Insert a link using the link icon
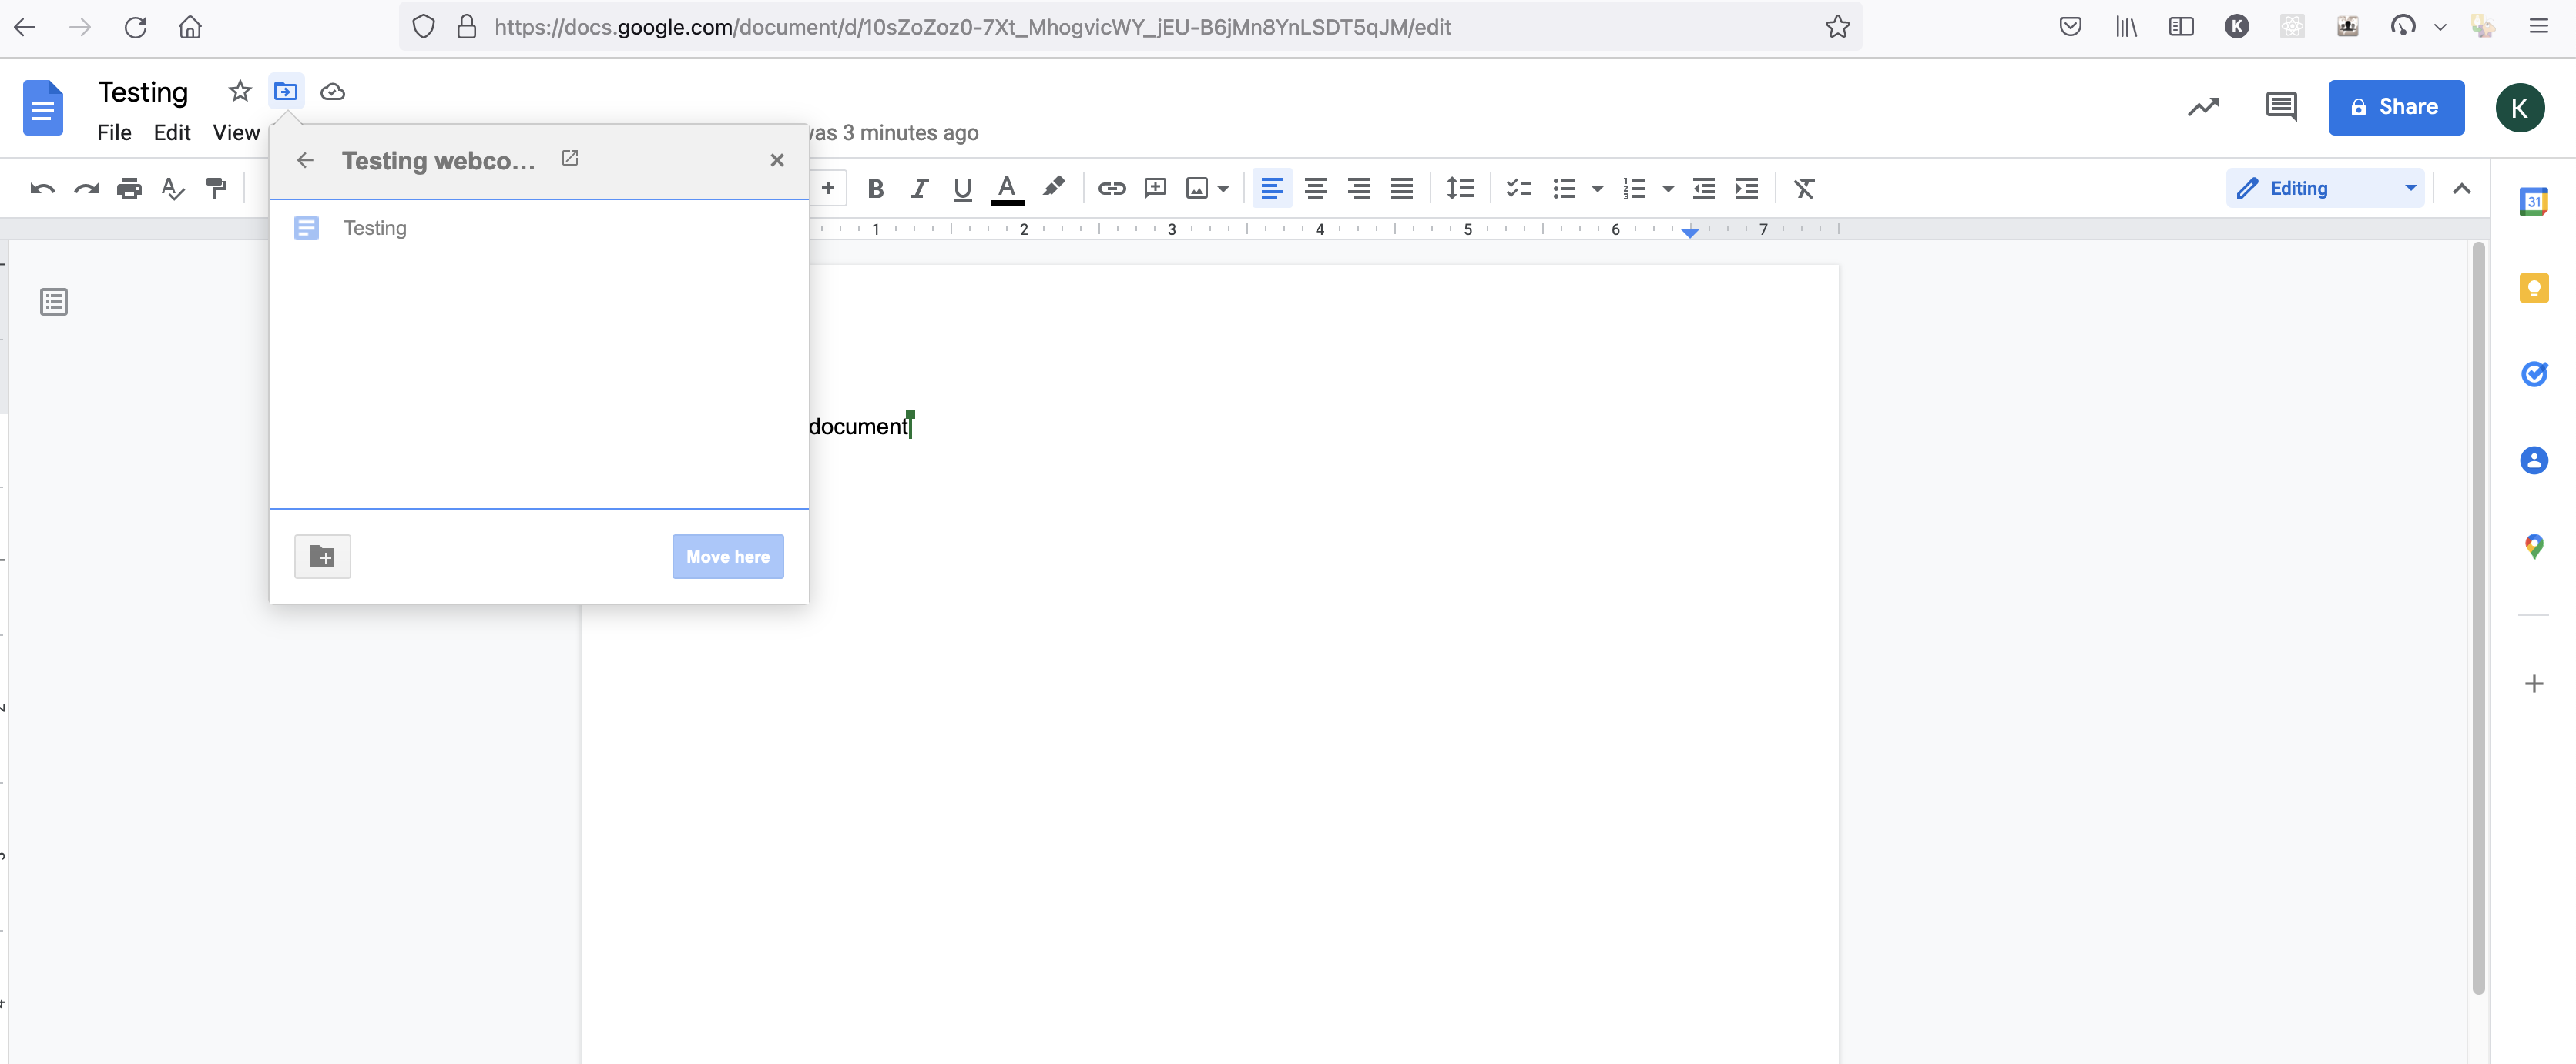Screen dimensions: 2576x1064 (x=1110, y=189)
